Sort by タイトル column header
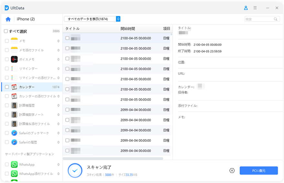Screen dimensions: 284x183 72,29
